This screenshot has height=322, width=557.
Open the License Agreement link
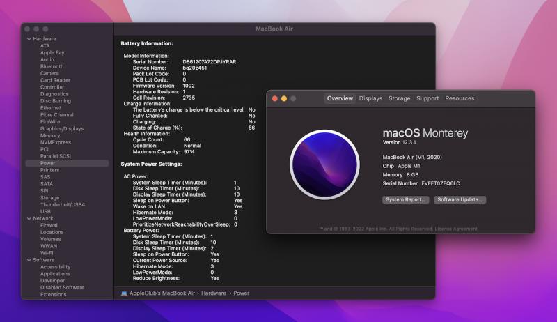pos(456,229)
